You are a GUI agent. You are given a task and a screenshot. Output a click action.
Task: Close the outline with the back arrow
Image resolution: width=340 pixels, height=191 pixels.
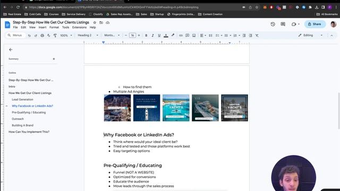[x=11, y=49]
